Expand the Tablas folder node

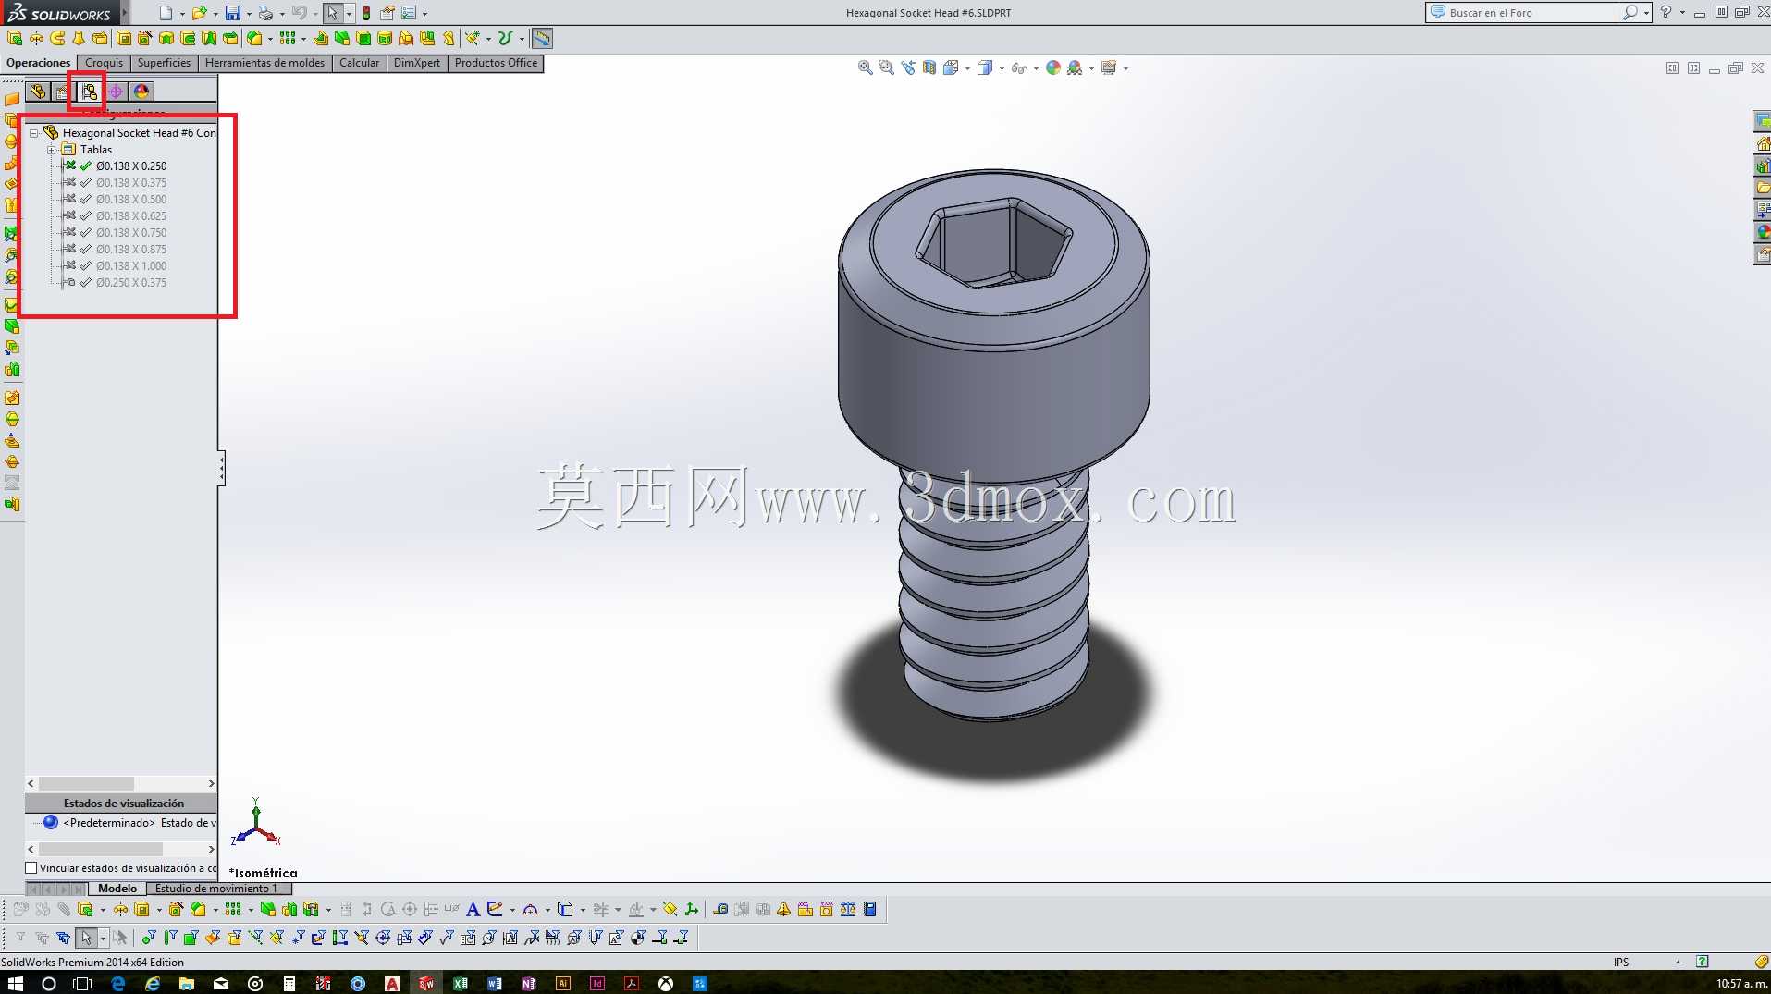pyautogui.click(x=52, y=150)
